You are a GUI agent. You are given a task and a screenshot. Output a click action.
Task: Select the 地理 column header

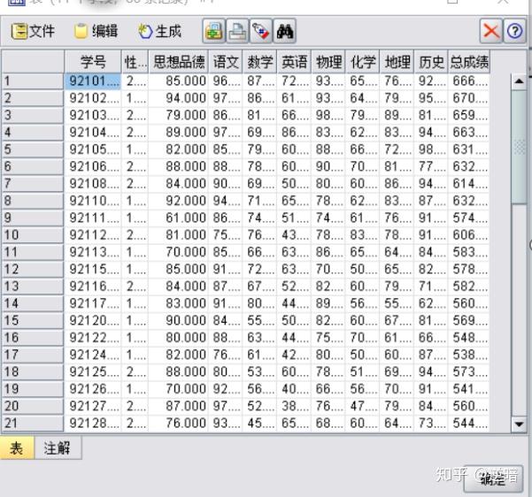(x=397, y=62)
